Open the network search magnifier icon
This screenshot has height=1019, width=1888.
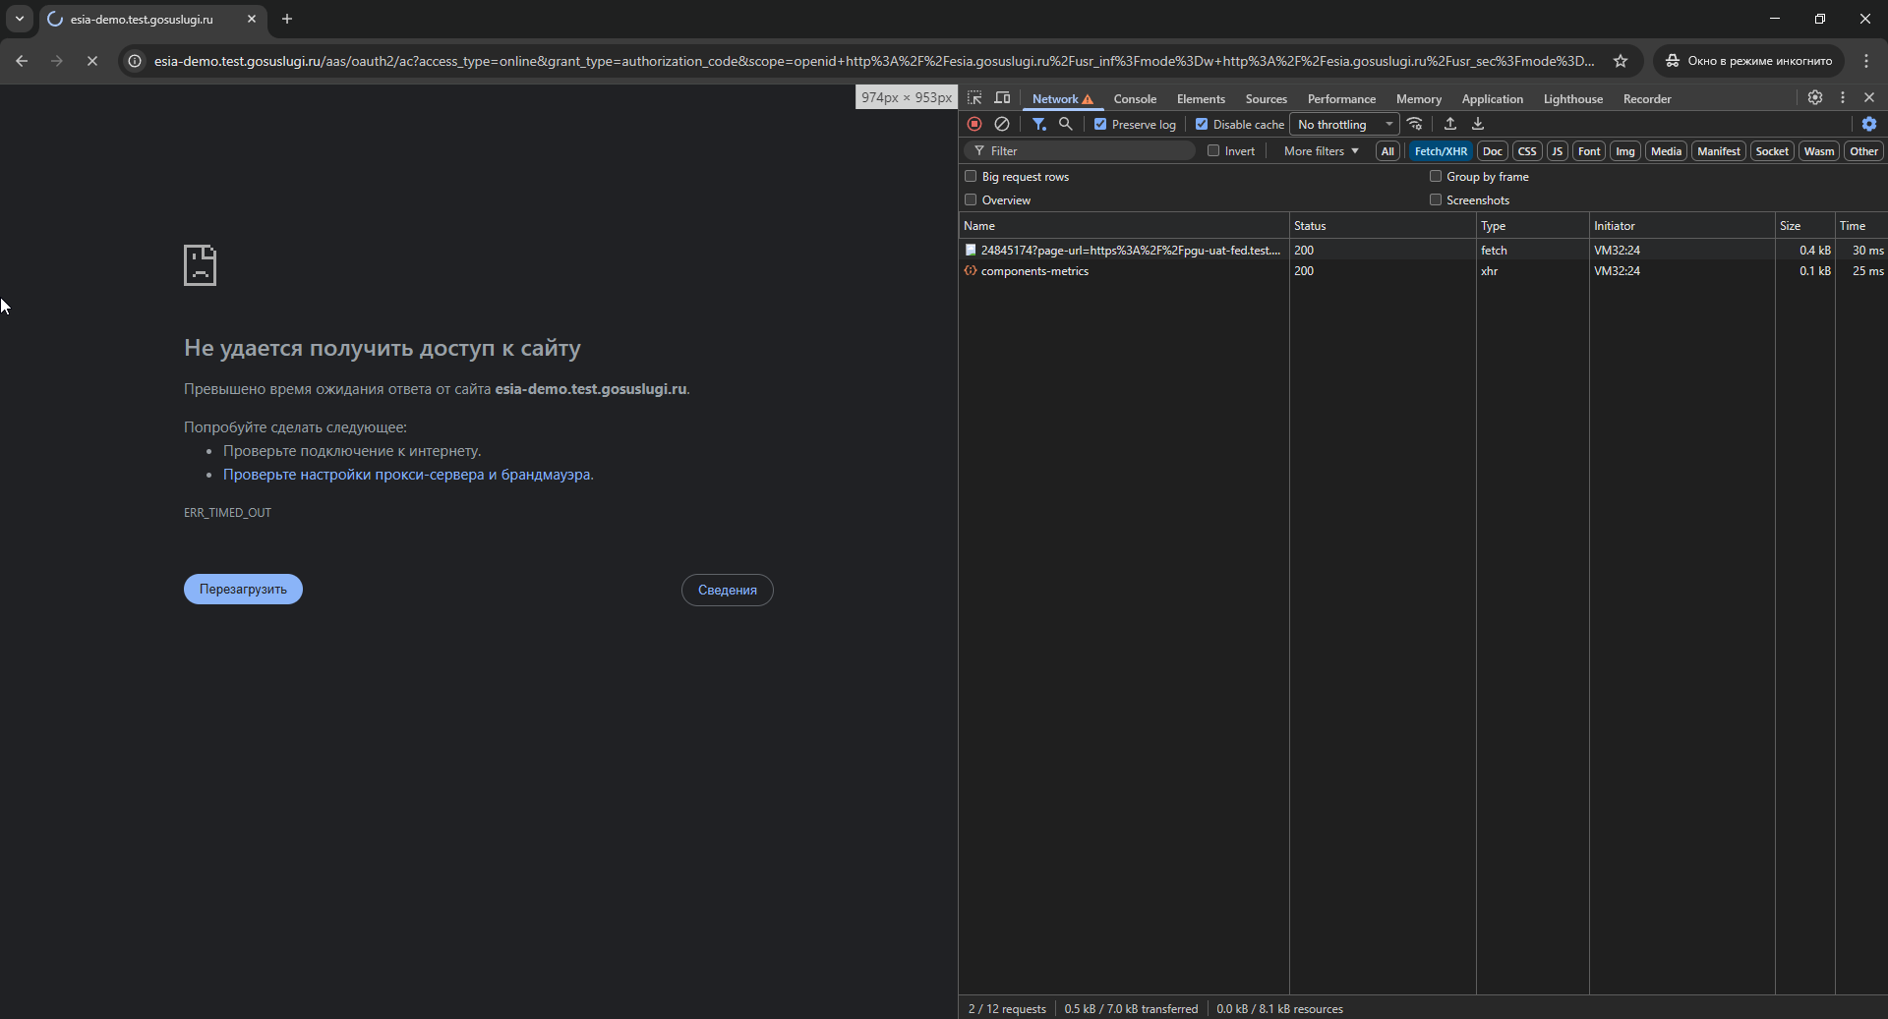click(x=1065, y=124)
